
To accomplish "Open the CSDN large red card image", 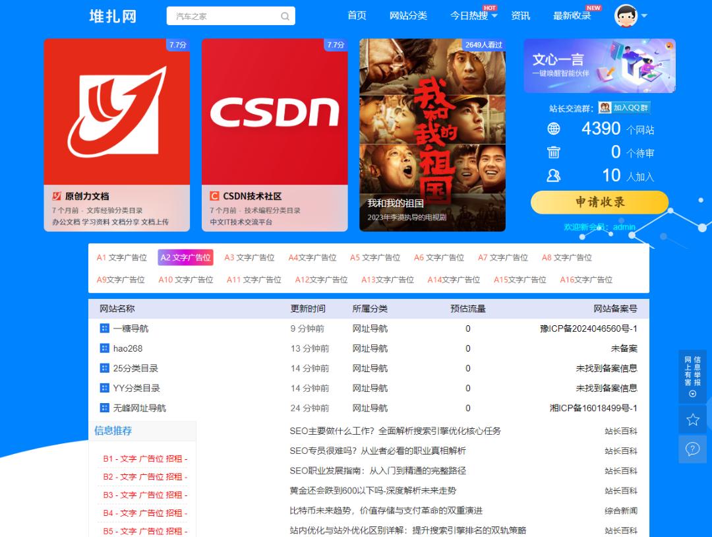I will [x=275, y=111].
